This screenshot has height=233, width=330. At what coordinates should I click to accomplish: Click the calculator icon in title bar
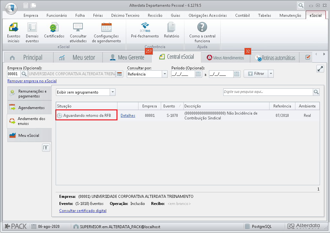[x=26, y=6]
